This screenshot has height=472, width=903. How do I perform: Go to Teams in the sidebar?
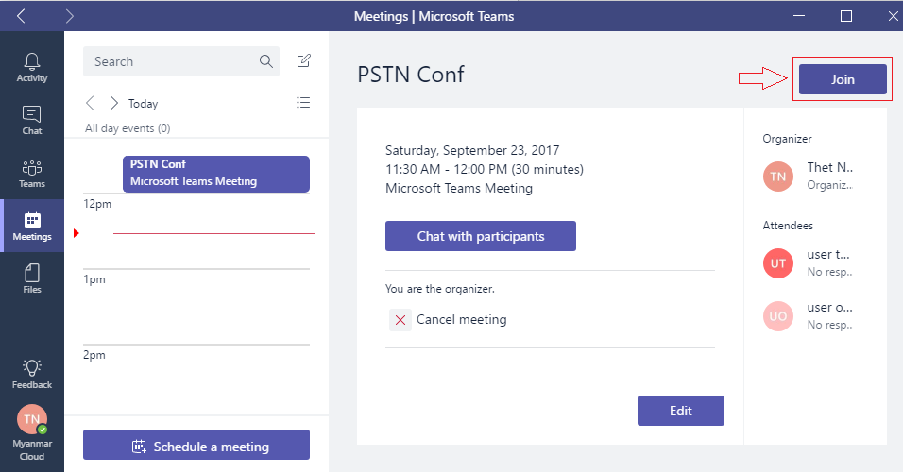32,167
